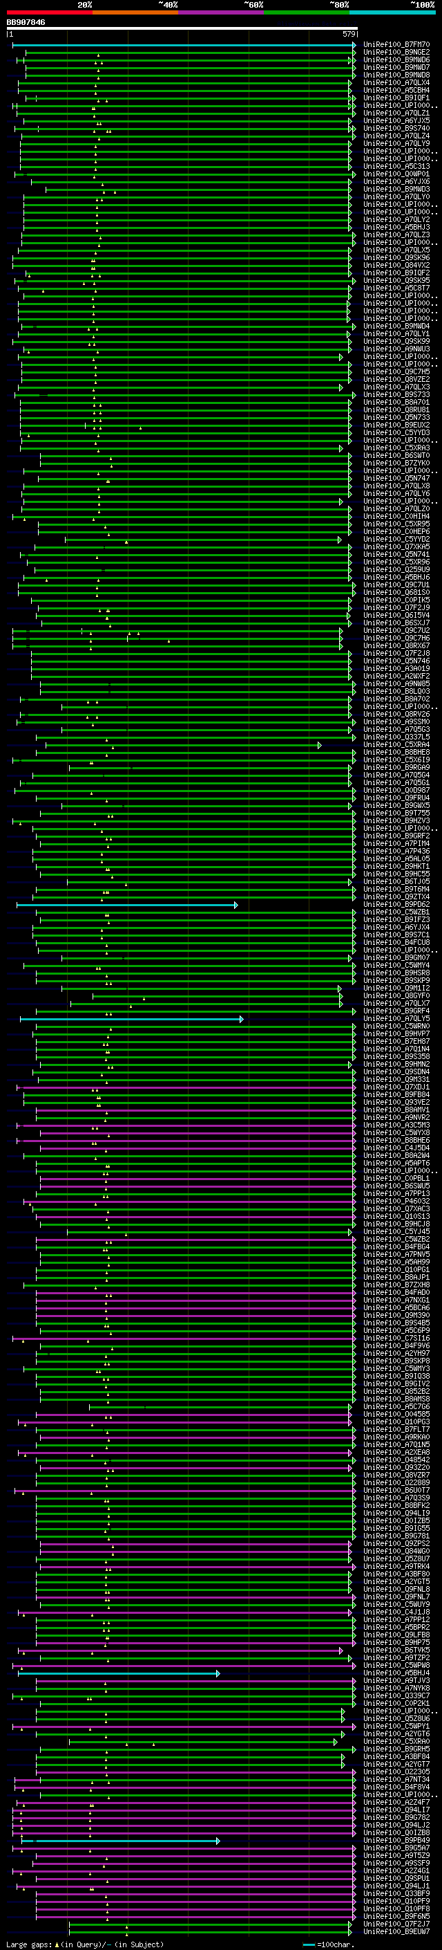Image resolution: width=442 pixels, height=1950 pixels.
Task: Click the purple ~60% identity legend segment
Action: pyautogui.click(x=222, y=12)
